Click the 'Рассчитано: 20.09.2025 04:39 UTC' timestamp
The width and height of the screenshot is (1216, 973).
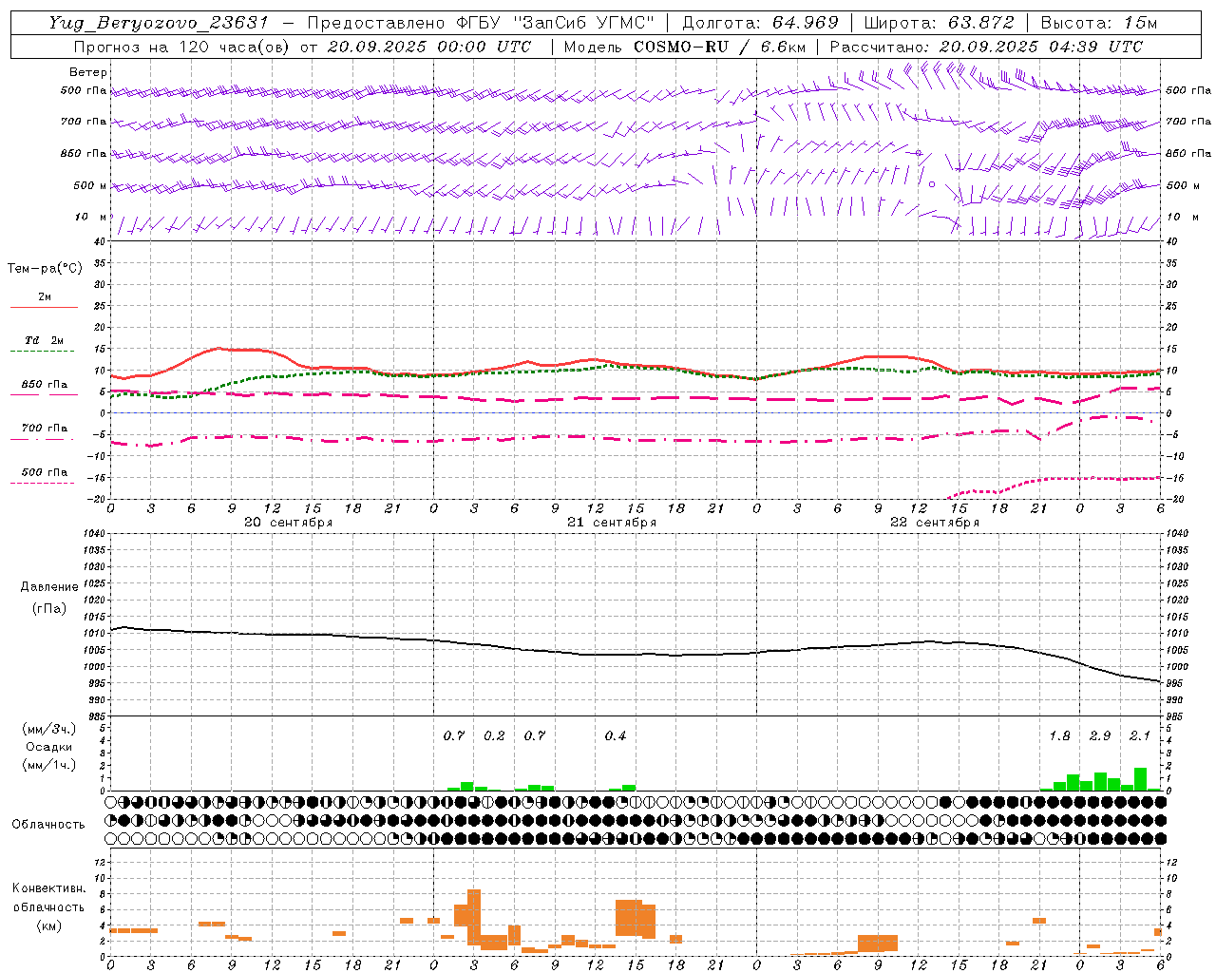[986, 47]
